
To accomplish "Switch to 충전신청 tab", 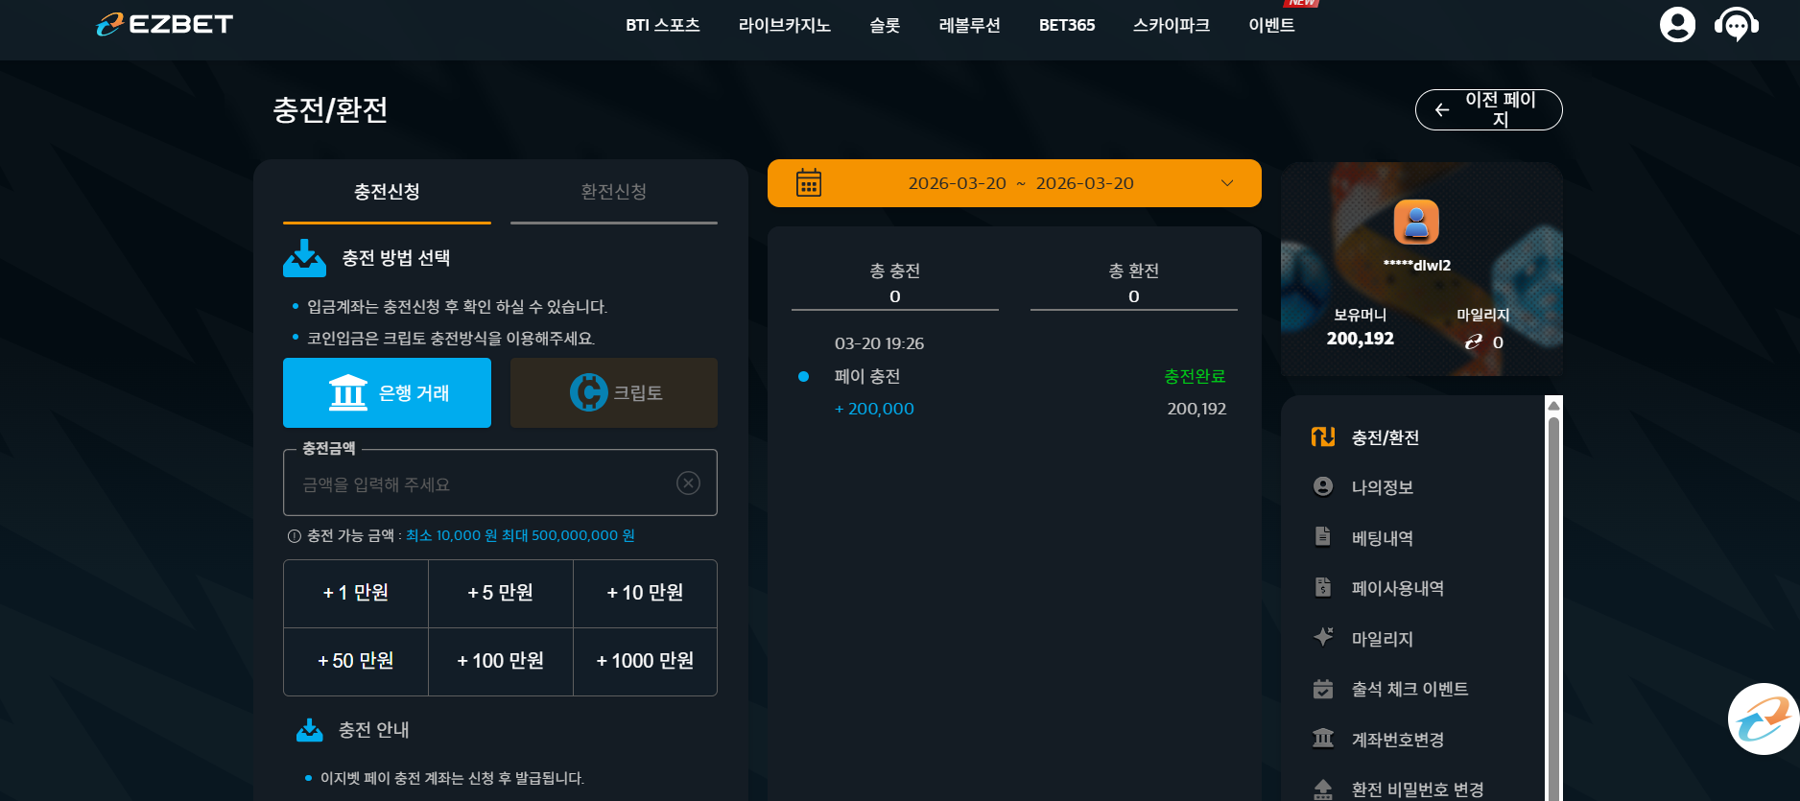I will coord(387,192).
